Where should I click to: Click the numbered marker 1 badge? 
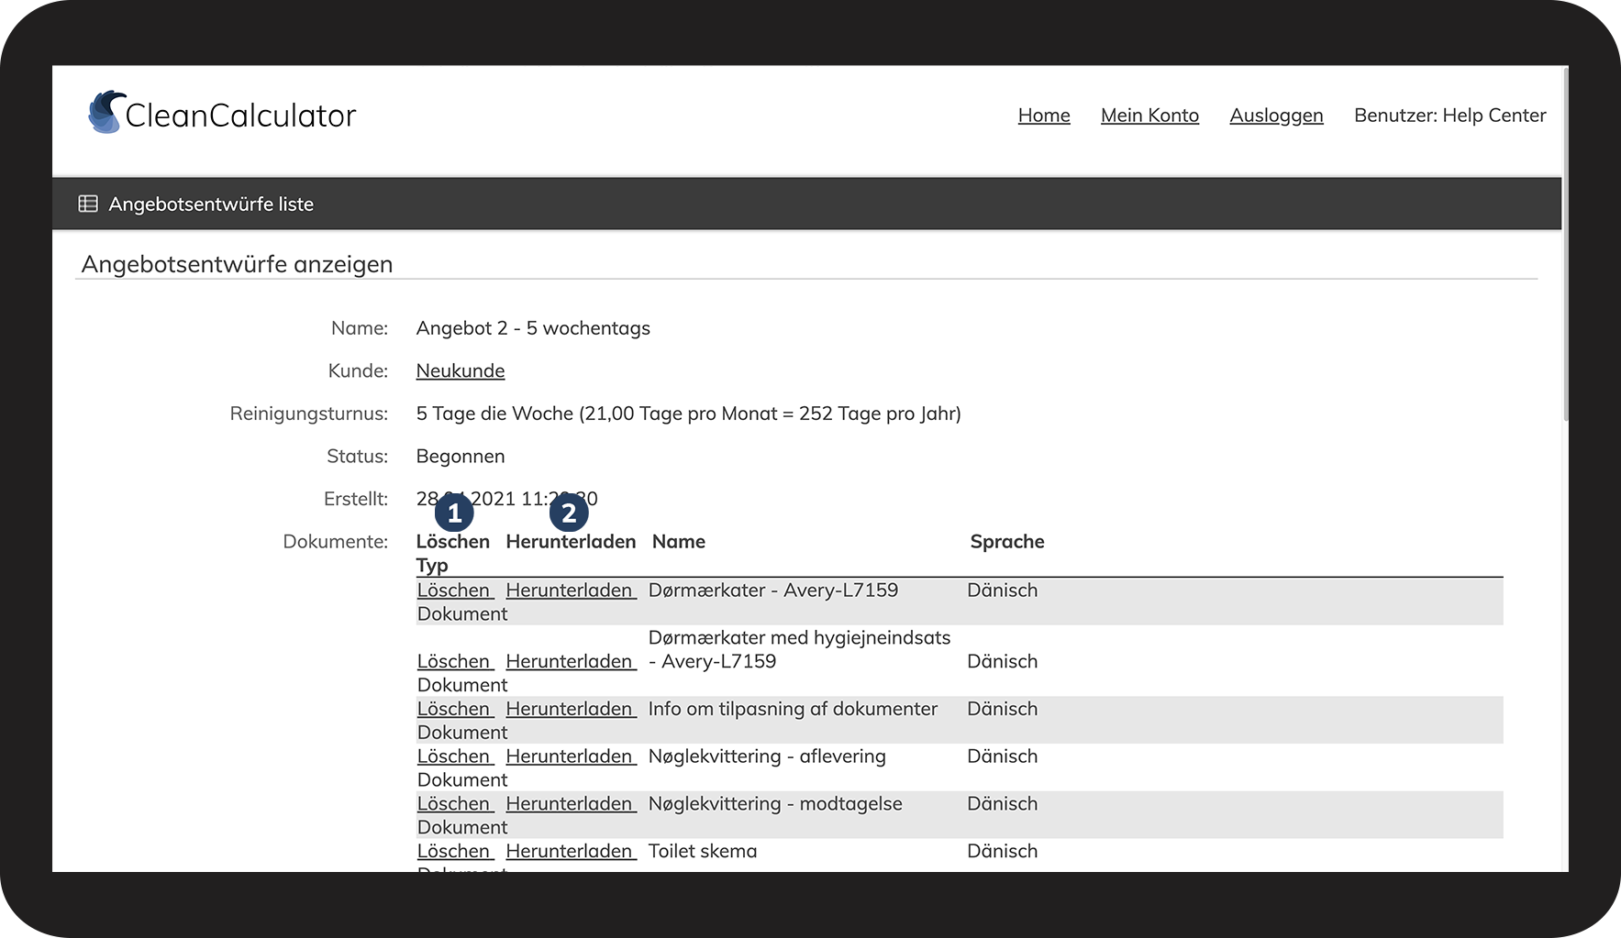click(x=454, y=513)
